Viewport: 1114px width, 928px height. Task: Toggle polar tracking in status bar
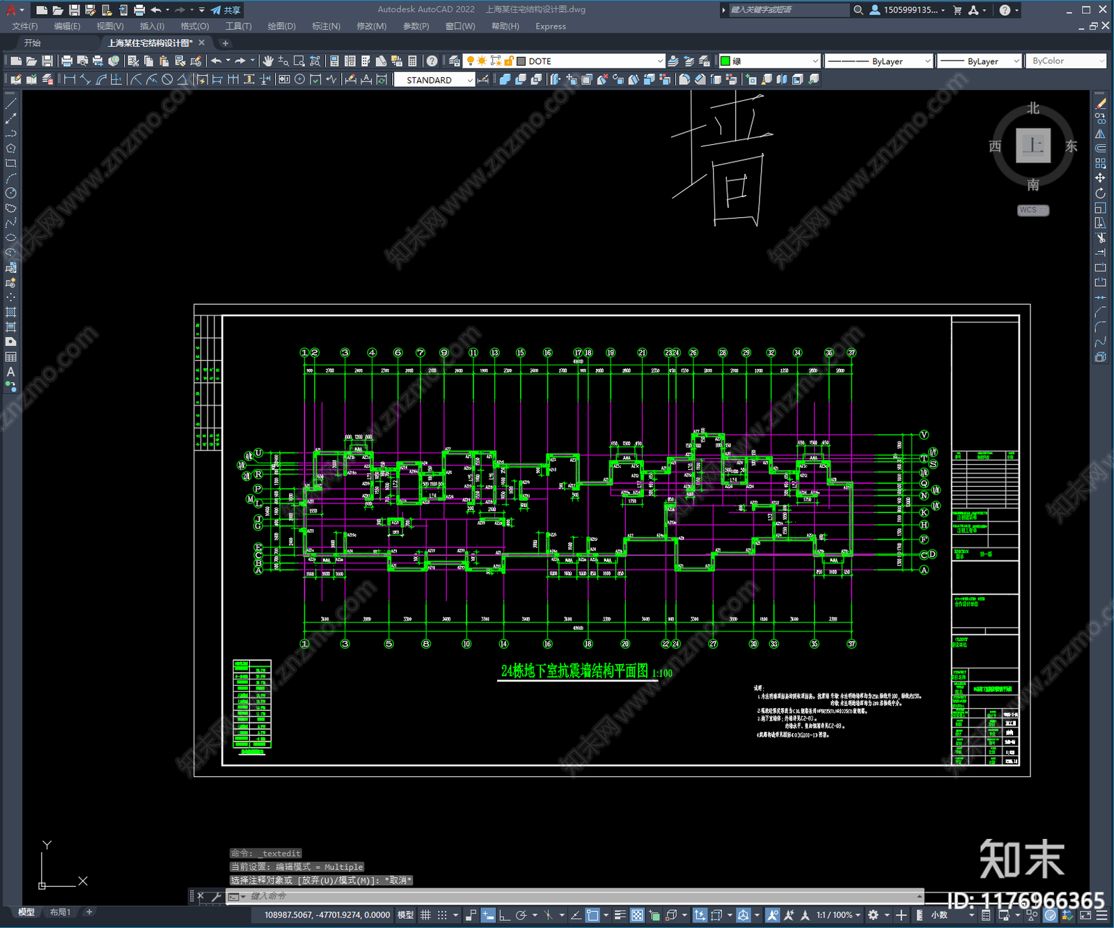pyautogui.click(x=521, y=915)
